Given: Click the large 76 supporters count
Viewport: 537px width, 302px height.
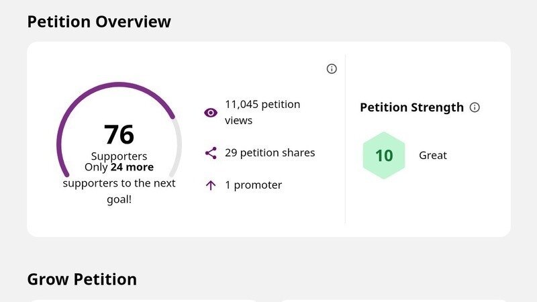Looking at the screenshot, I should click(x=119, y=135).
